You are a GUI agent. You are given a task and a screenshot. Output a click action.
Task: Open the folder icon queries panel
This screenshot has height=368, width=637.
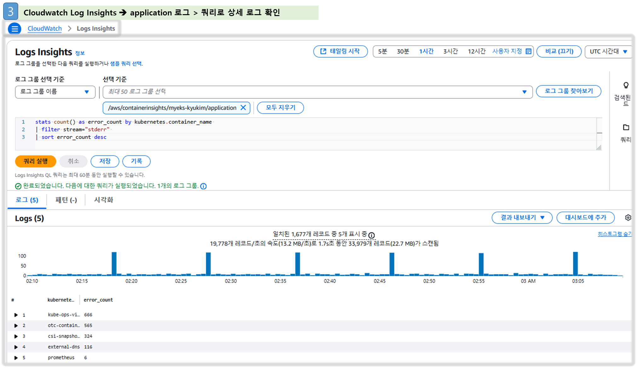click(x=626, y=127)
